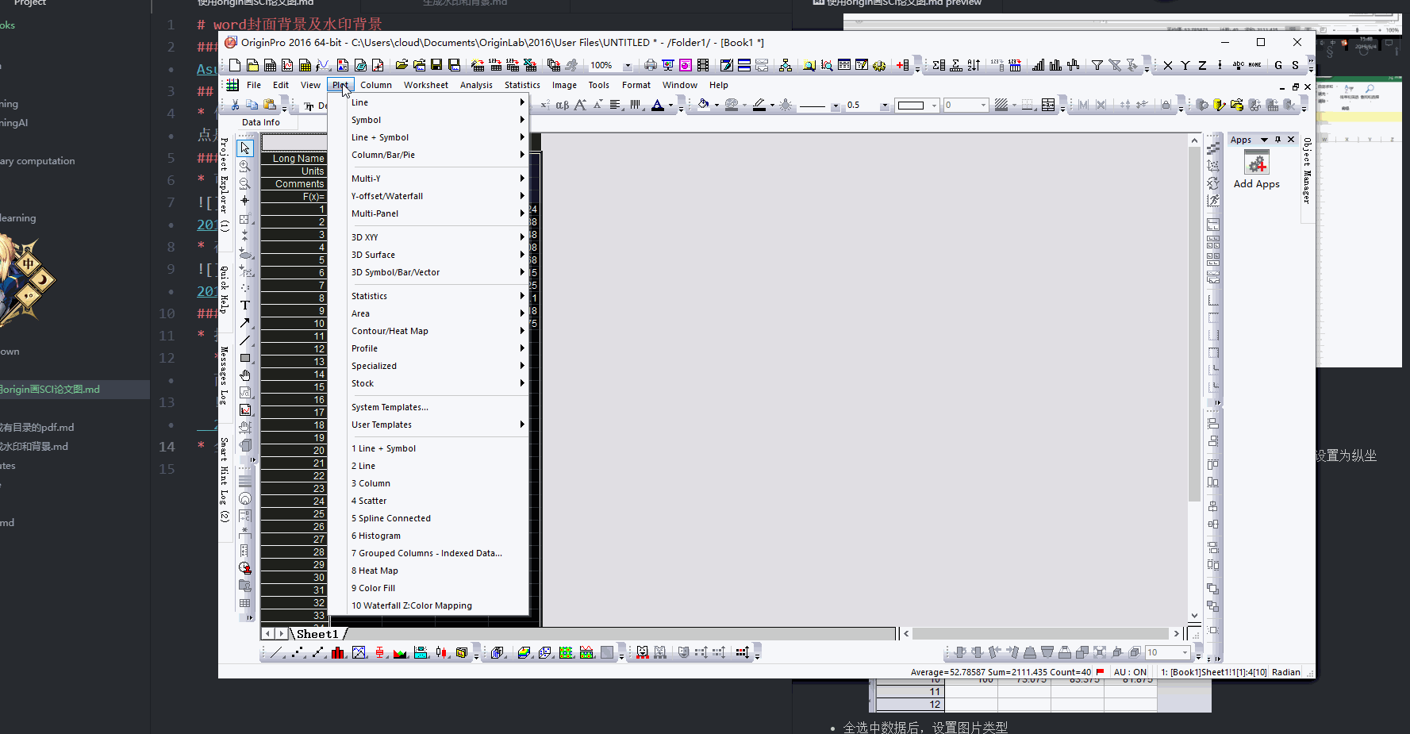
Task: Click the Increase Font Size icon
Action: click(x=580, y=105)
